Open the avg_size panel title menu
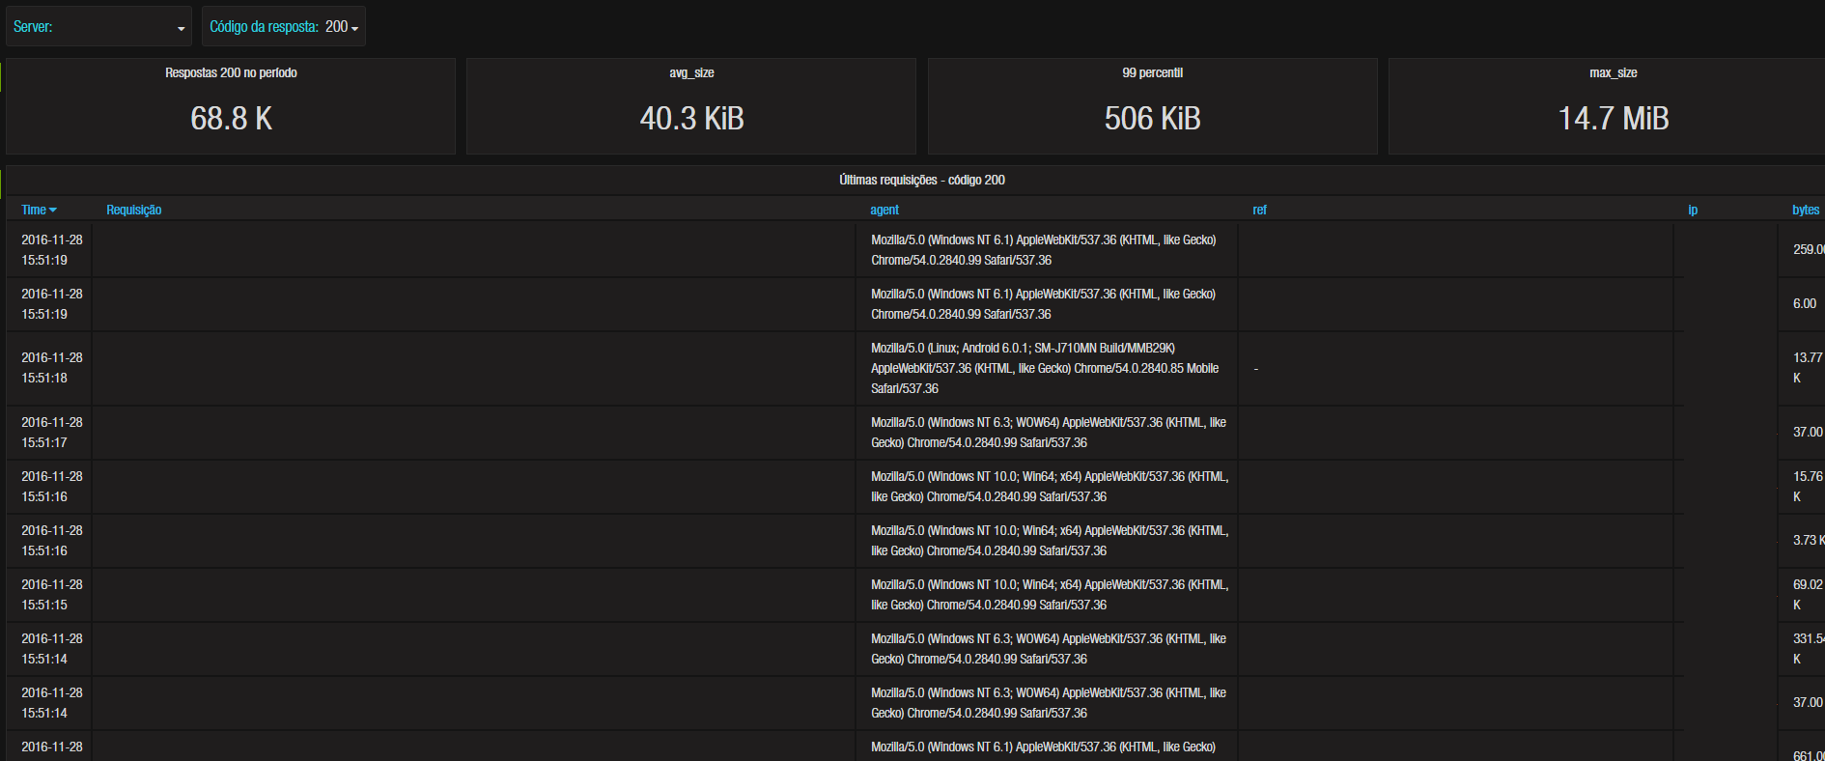This screenshot has height=761, width=1825. tap(691, 73)
